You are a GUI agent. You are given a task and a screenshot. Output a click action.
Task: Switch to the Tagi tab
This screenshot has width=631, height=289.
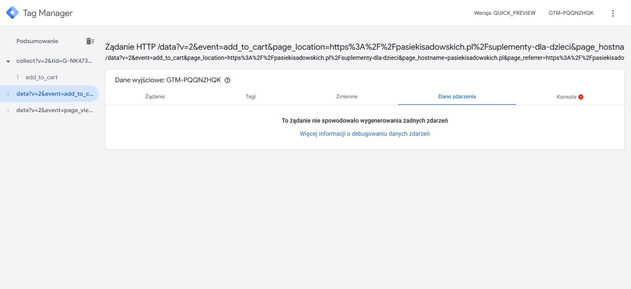[x=250, y=96]
